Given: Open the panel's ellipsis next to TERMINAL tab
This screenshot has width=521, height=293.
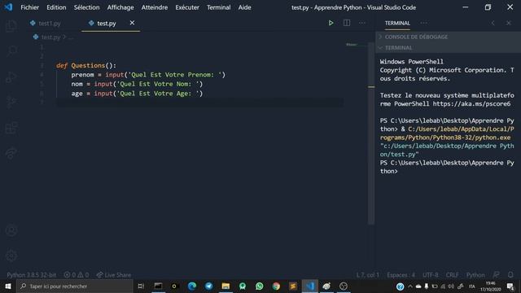Looking at the screenshot, I should (423, 23).
